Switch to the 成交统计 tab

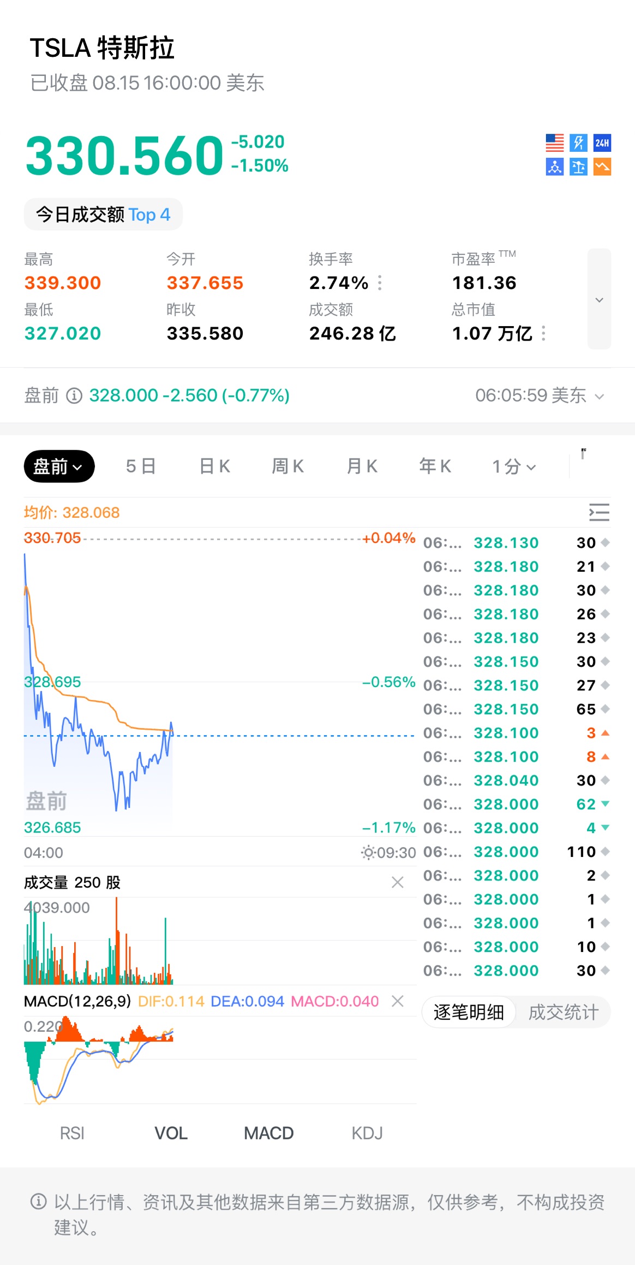point(563,1012)
